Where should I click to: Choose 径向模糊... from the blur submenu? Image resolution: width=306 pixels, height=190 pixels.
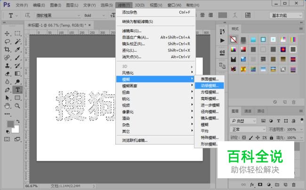coord(209,112)
